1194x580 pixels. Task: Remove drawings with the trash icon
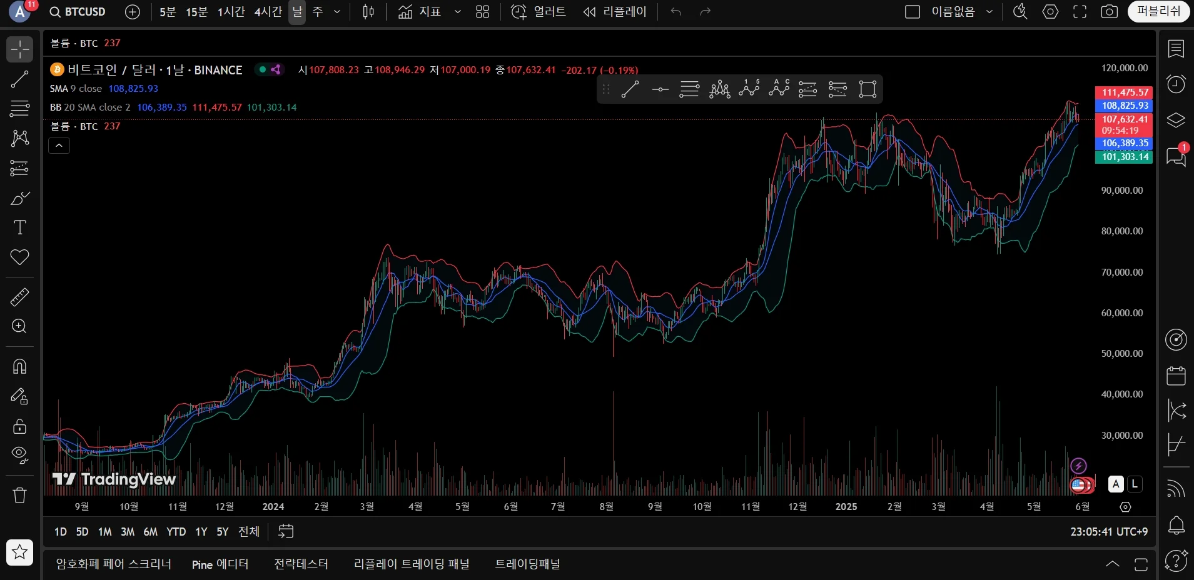[x=19, y=495]
